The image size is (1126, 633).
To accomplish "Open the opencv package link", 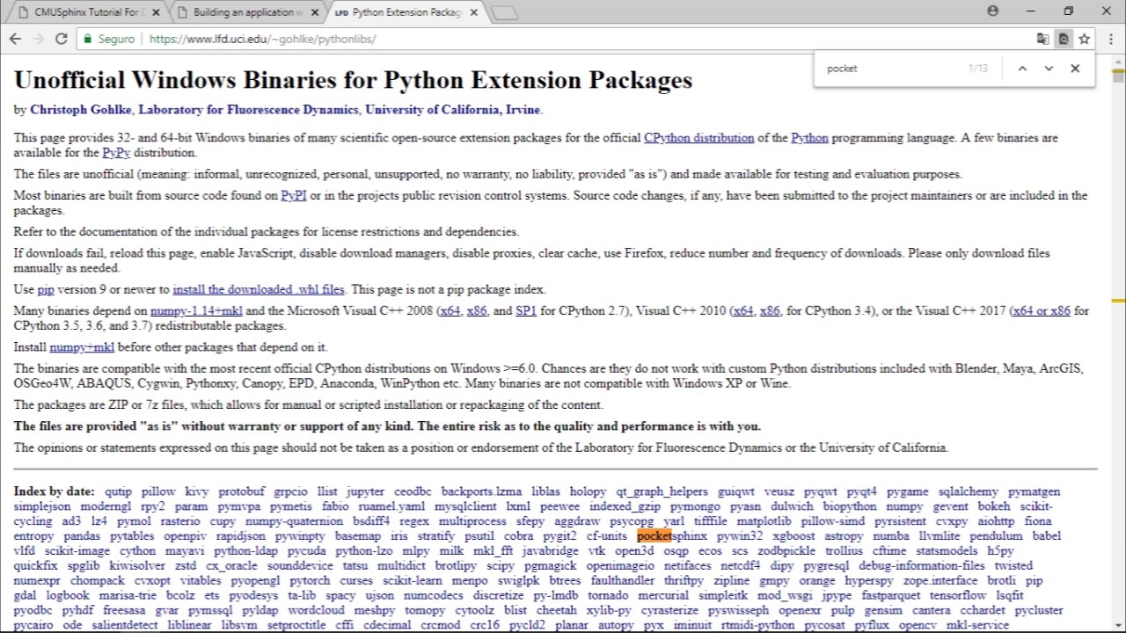I will [918, 625].
